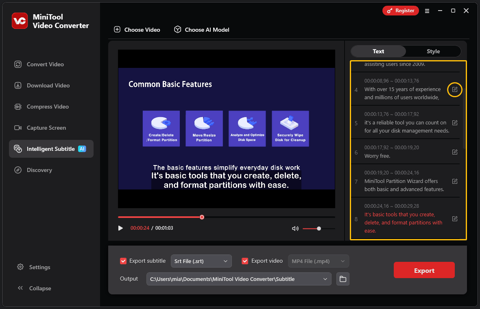Switch to the Style tab
480x309 pixels.
433,51
